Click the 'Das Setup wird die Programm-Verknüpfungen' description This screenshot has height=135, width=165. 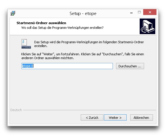coord(89,44)
